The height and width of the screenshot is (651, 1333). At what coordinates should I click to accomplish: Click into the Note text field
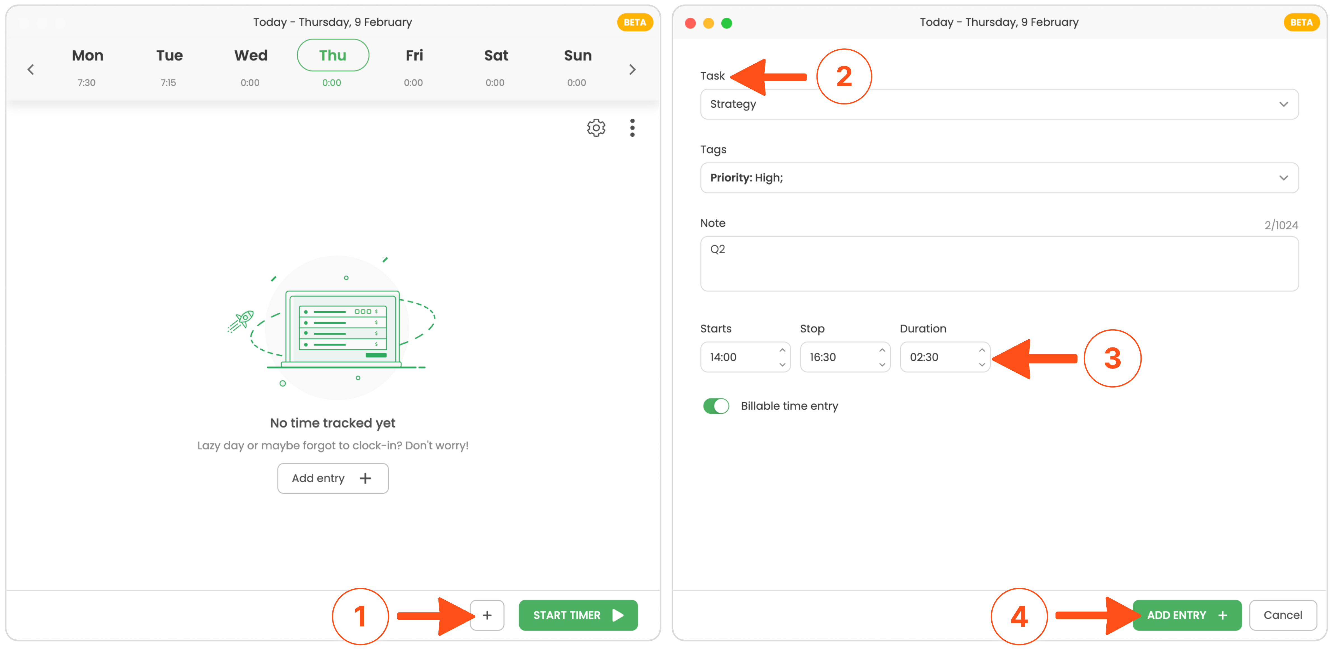pos(999,264)
